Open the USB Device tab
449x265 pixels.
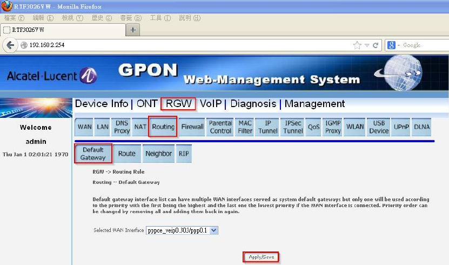click(379, 127)
